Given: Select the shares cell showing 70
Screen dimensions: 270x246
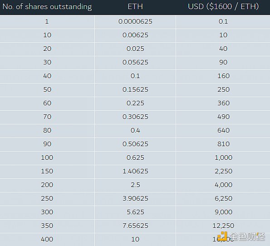Looking at the screenshot, I should (47, 117).
